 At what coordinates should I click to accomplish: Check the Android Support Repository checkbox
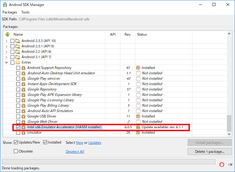click(x=18, y=68)
